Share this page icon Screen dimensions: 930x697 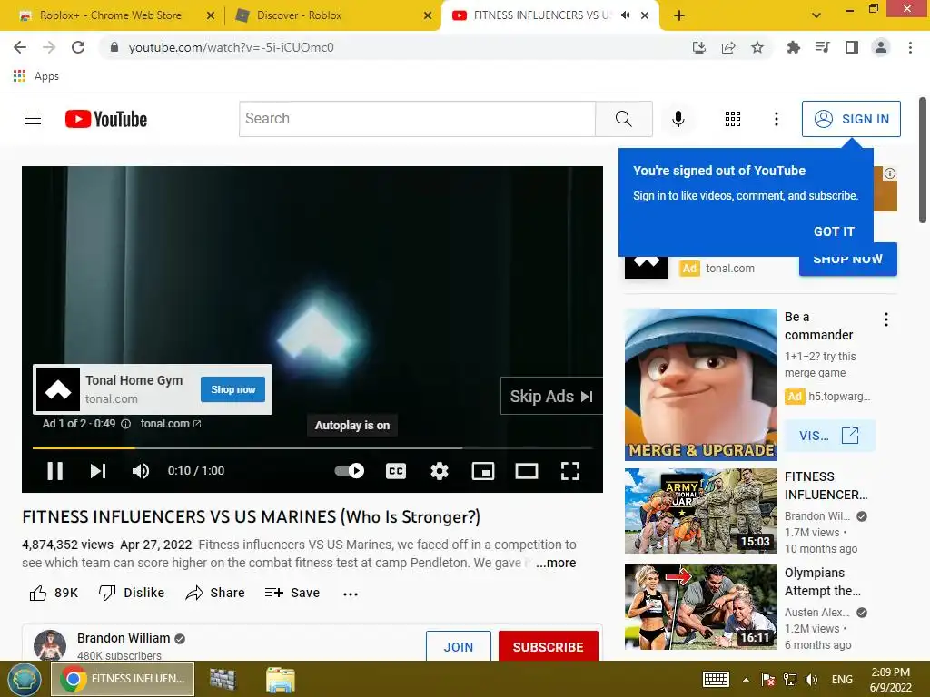(x=728, y=47)
